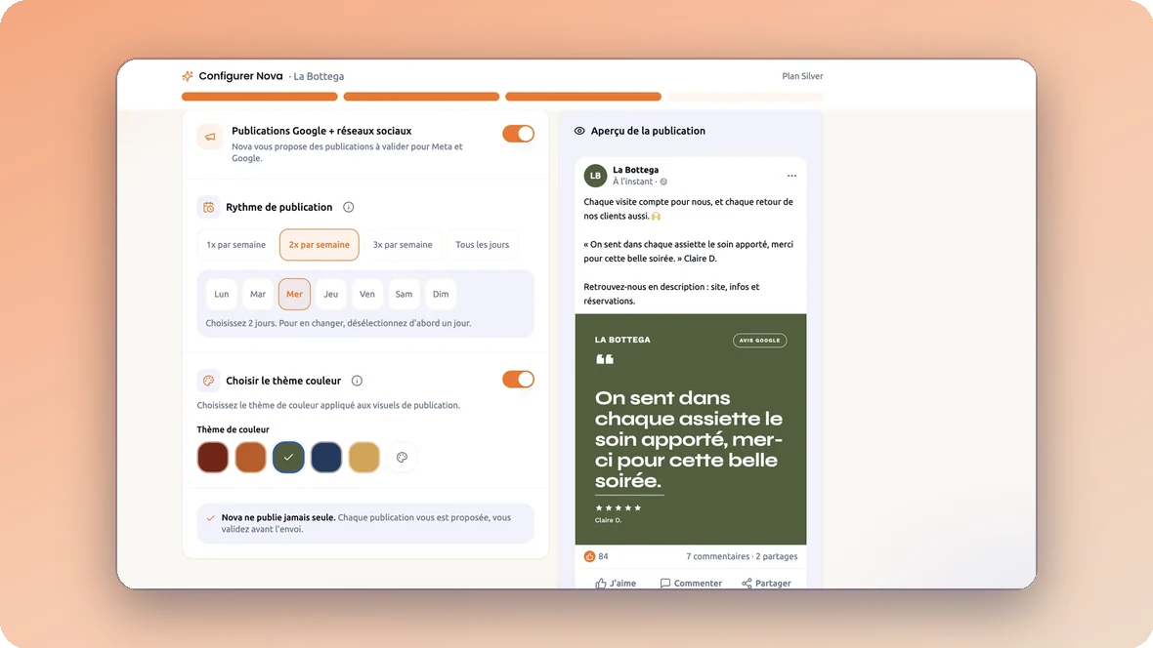1153x648 pixels.
Task: Select the 3x par semaine frequency
Action: click(x=403, y=245)
